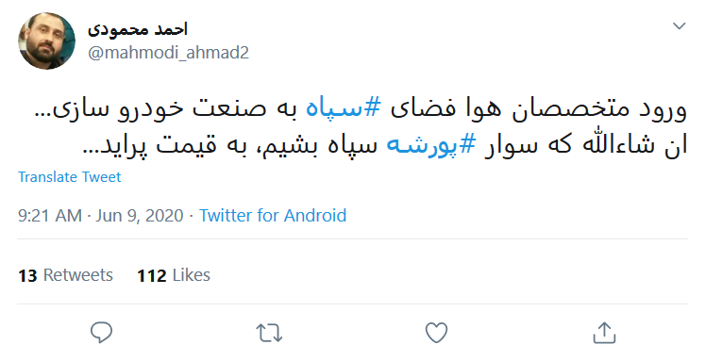Open the display name احمد محمودی
This screenshot has height=361, width=706.
[x=137, y=29]
